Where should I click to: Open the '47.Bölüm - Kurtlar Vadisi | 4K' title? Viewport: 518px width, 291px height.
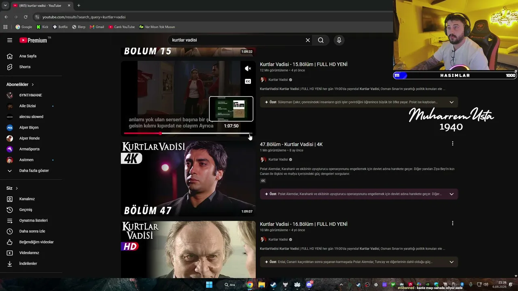pos(291,144)
